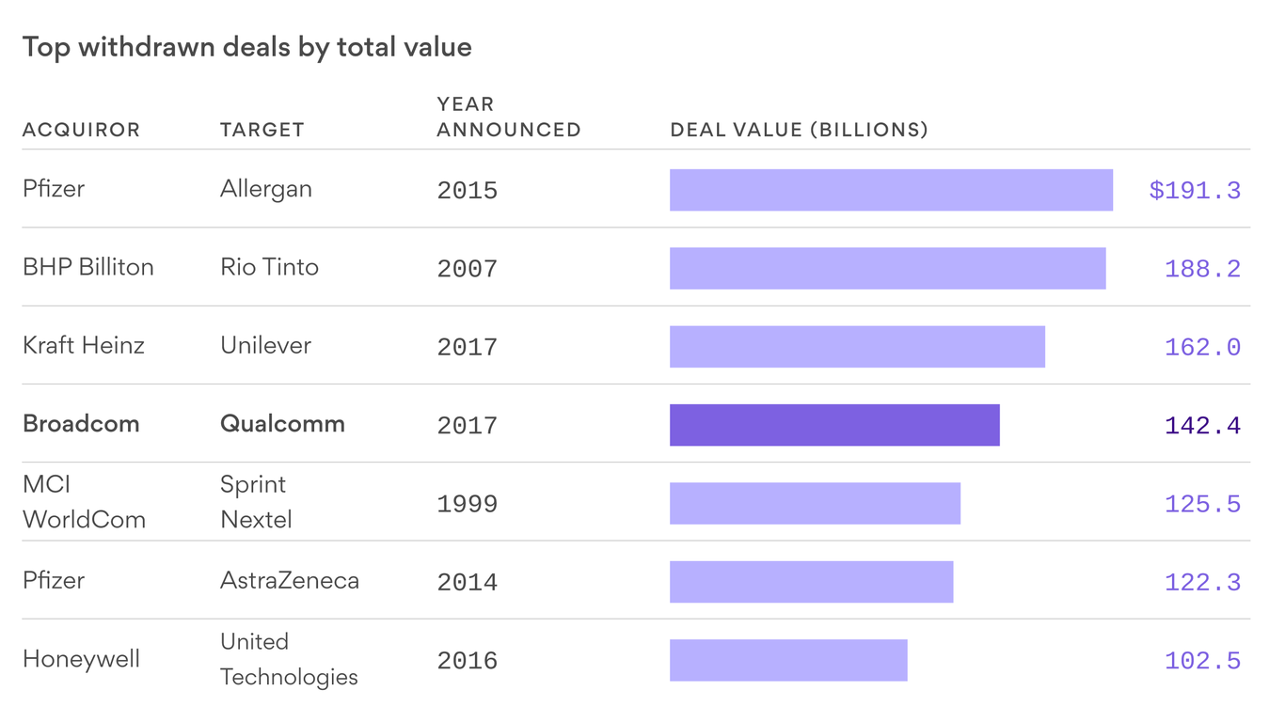Click the 102.5 value label
1285x722 pixels.
tap(1202, 661)
